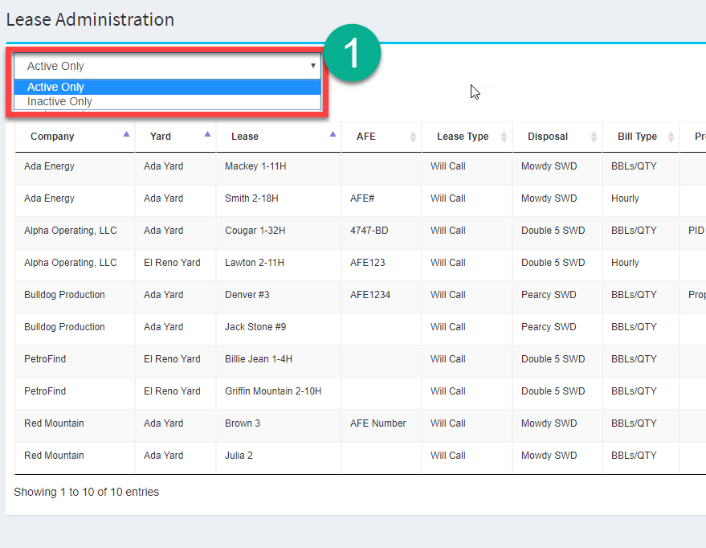Click Red Mountain in Brown 3 row
This screenshot has width=706, height=548.
pyautogui.click(x=54, y=423)
